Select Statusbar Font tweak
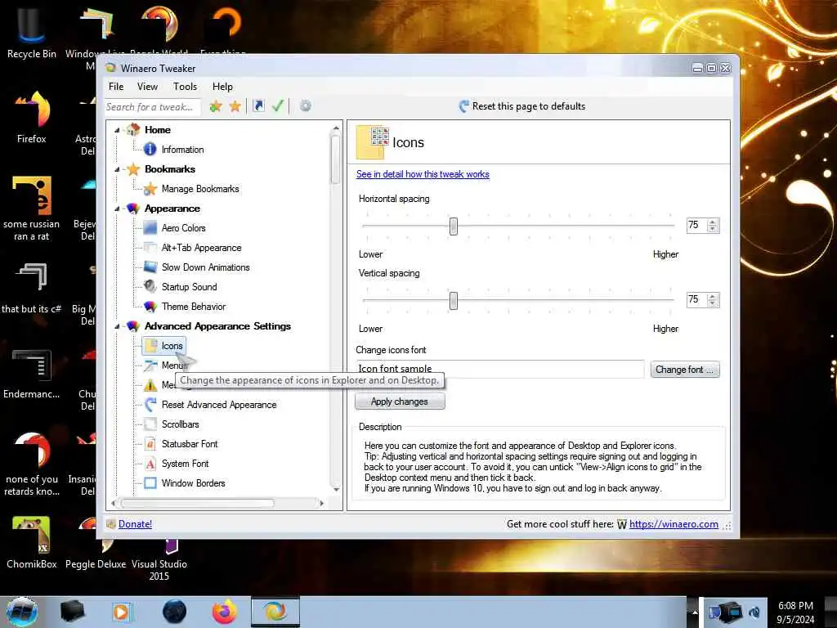Viewport: 837px width, 628px height. tap(190, 444)
